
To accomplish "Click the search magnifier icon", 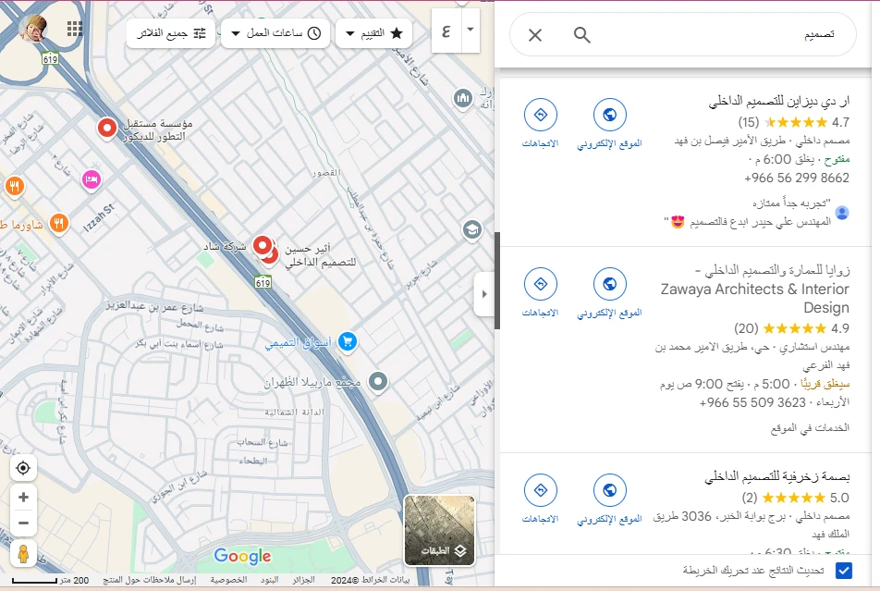I will tap(581, 35).
